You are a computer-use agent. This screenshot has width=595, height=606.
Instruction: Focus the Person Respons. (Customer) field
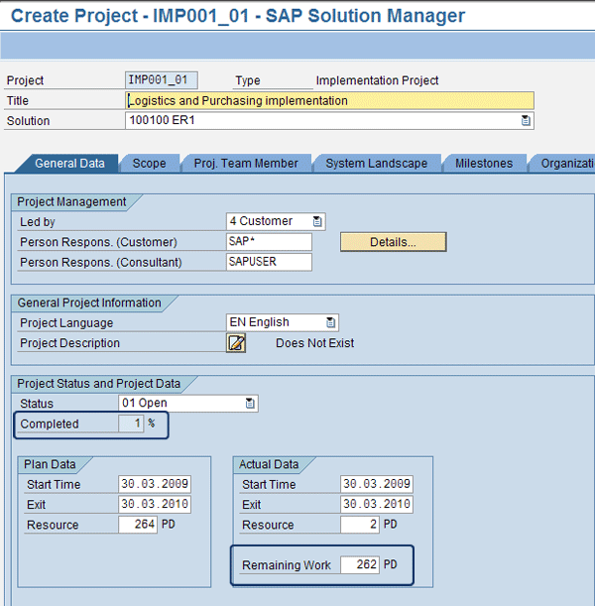(269, 242)
